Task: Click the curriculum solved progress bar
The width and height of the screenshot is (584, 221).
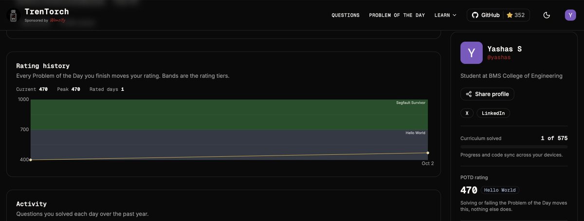Action: [514, 146]
